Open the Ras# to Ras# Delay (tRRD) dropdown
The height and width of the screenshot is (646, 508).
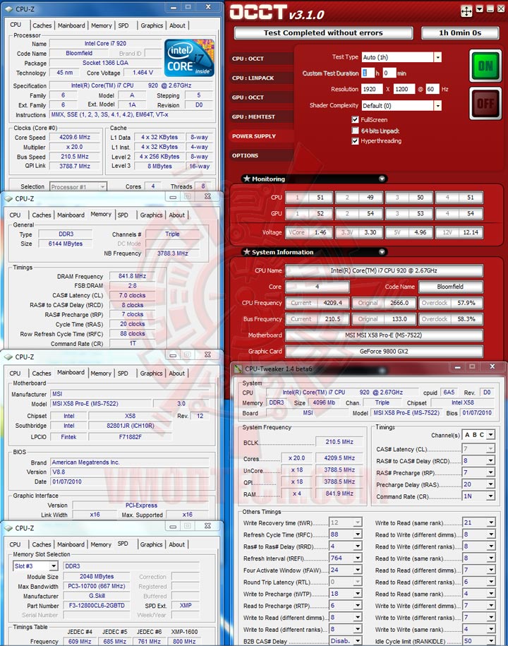[x=358, y=546]
